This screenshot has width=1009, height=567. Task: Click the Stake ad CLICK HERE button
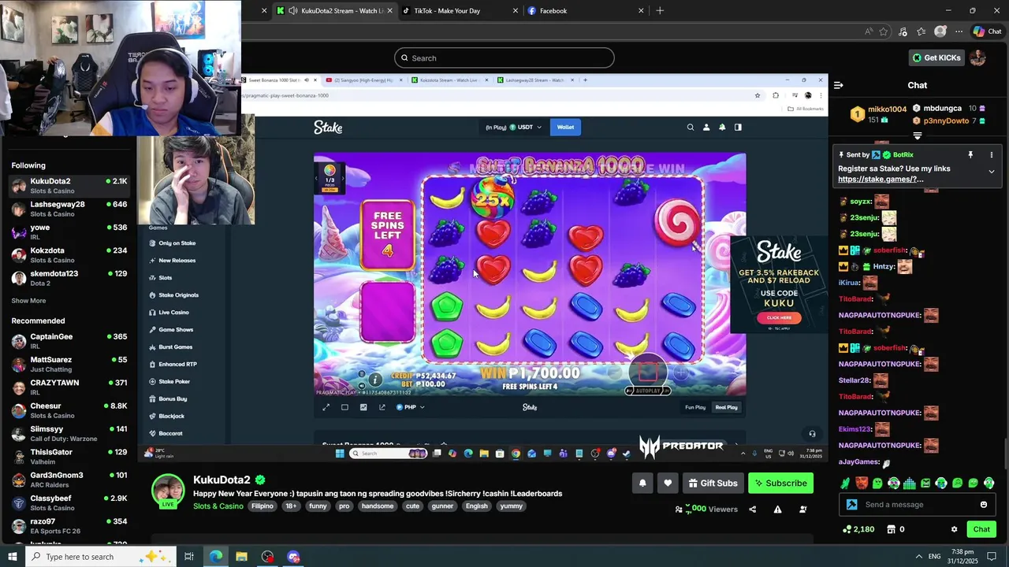pos(779,318)
